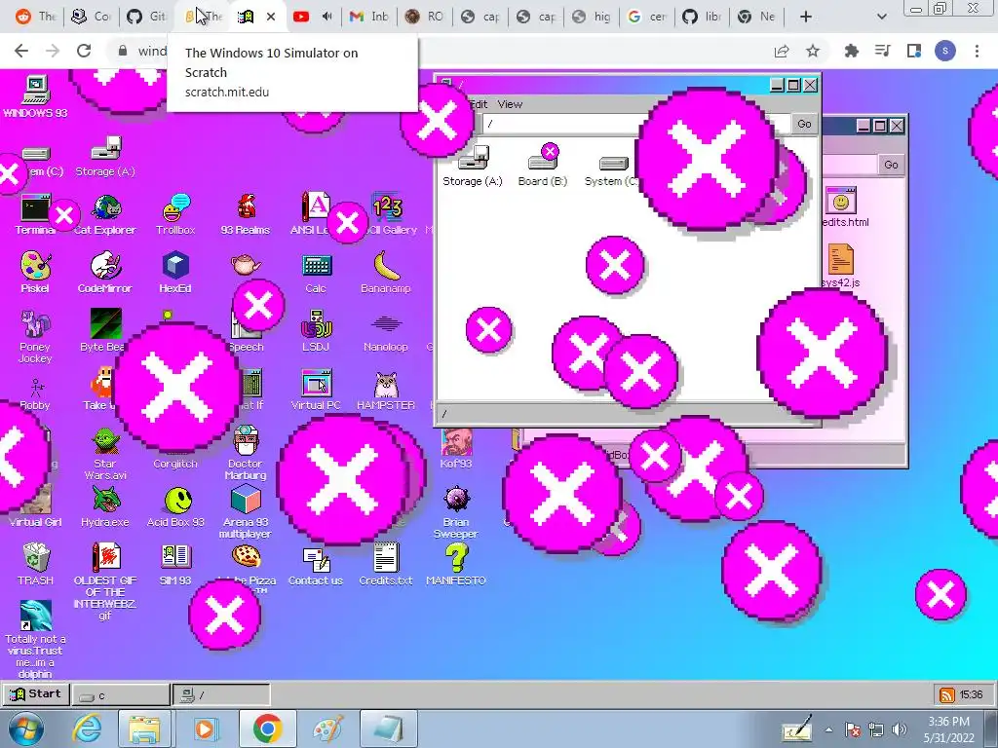The image size is (998, 748).
Task: Click the RSS feed tray icon
Action: pyautogui.click(x=946, y=695)
